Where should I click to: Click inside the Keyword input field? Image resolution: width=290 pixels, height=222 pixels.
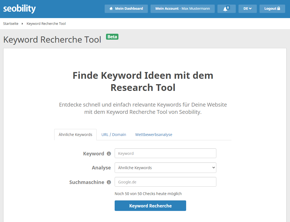[165, 153]
